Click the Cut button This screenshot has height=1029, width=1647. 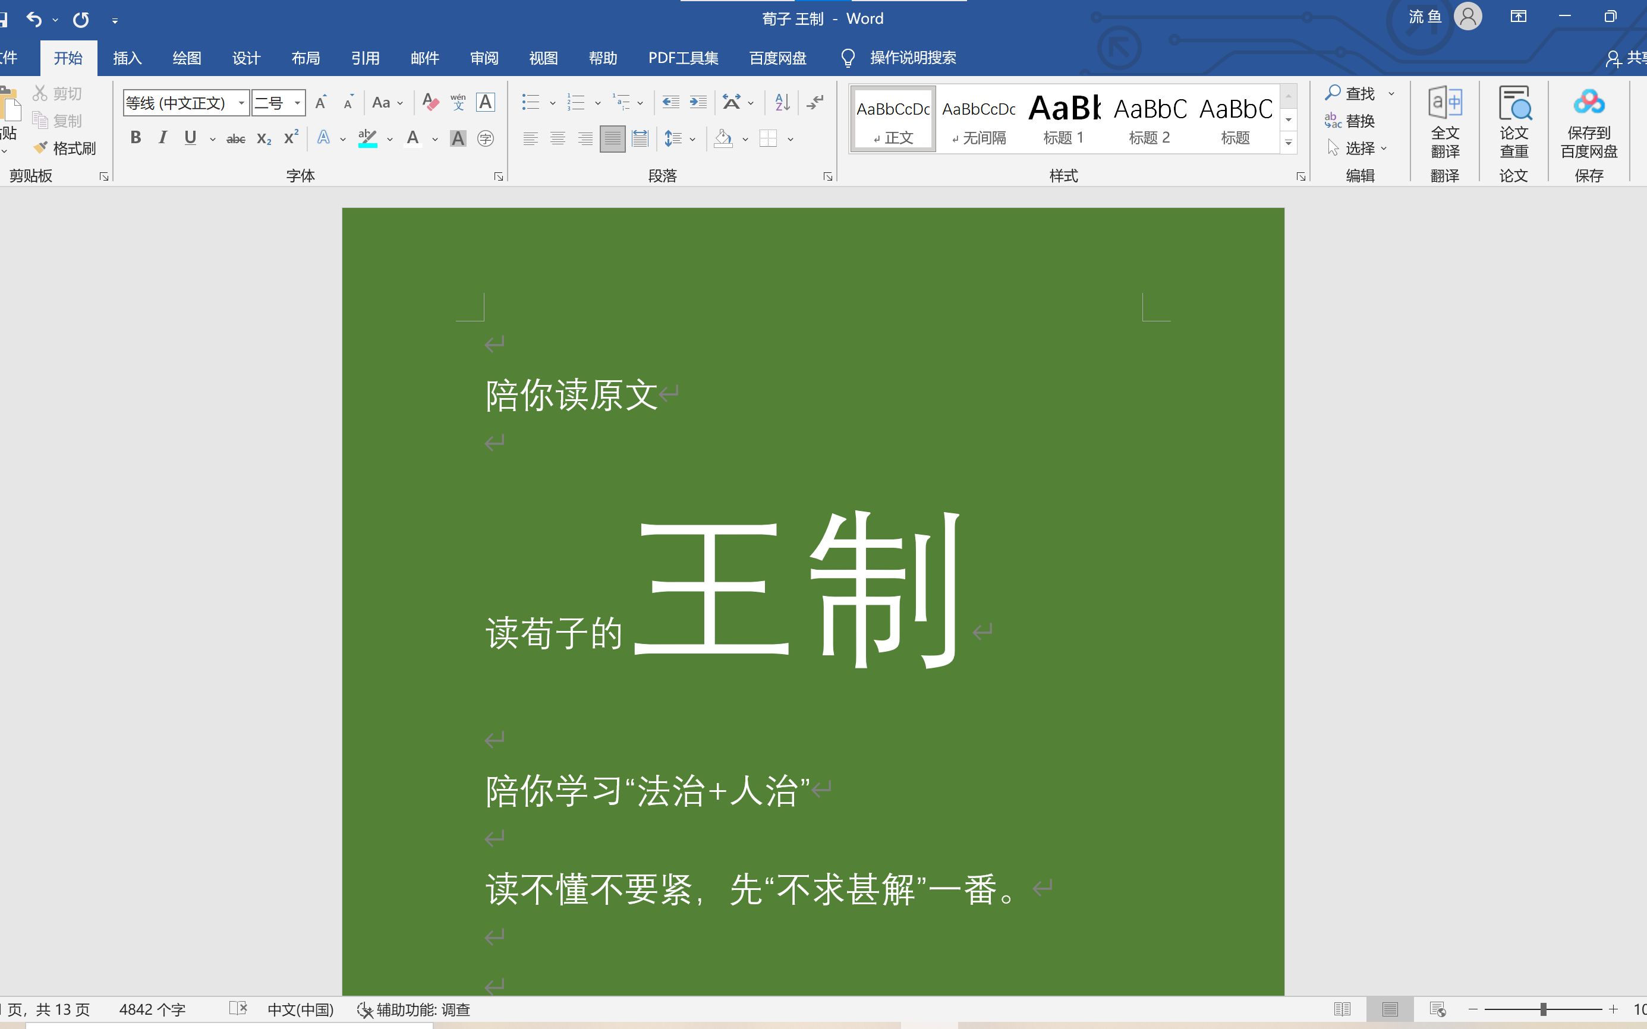[x=58, y=93]
